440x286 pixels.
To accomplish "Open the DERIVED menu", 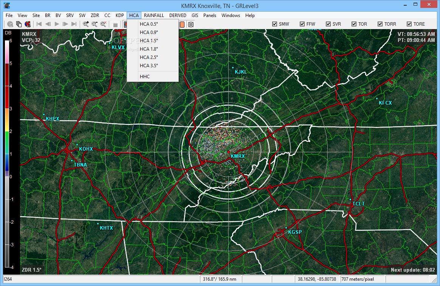I will (x=178, y=15).
